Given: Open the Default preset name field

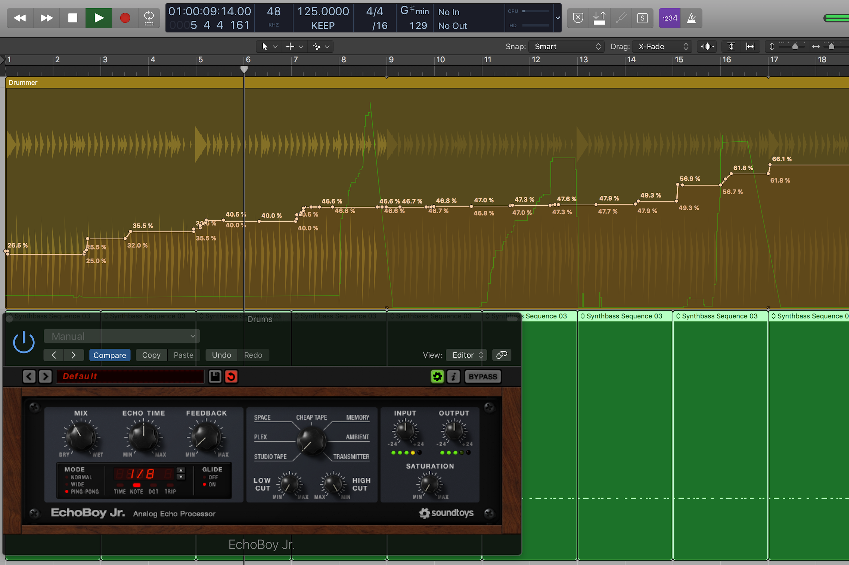Looking at the screenshot, I should pos(130,377).
